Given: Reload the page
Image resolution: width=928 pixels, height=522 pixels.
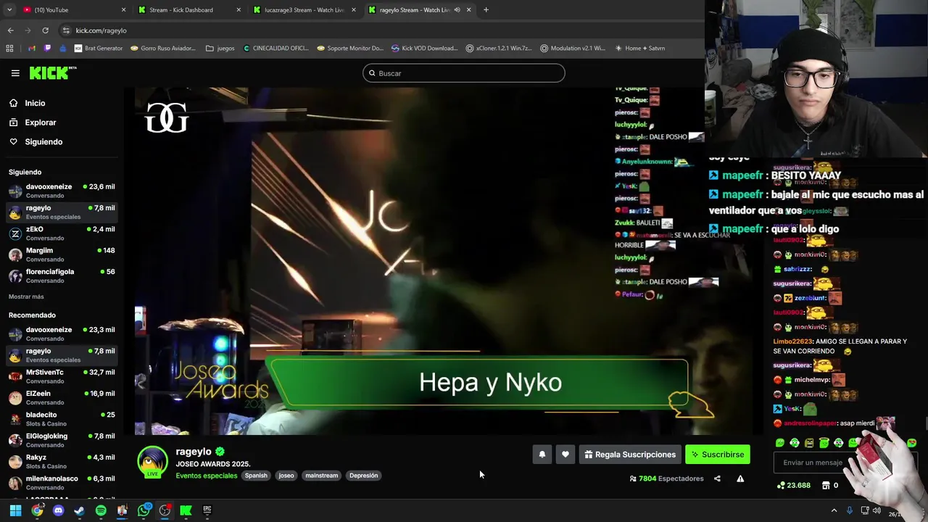Looking at the screenshot, I should coord(45,30).
